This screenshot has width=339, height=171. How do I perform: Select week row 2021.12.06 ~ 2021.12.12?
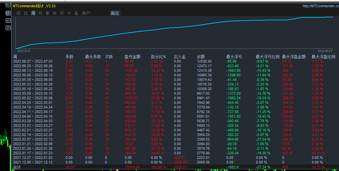pyautogui.click(x=32, y=162)
